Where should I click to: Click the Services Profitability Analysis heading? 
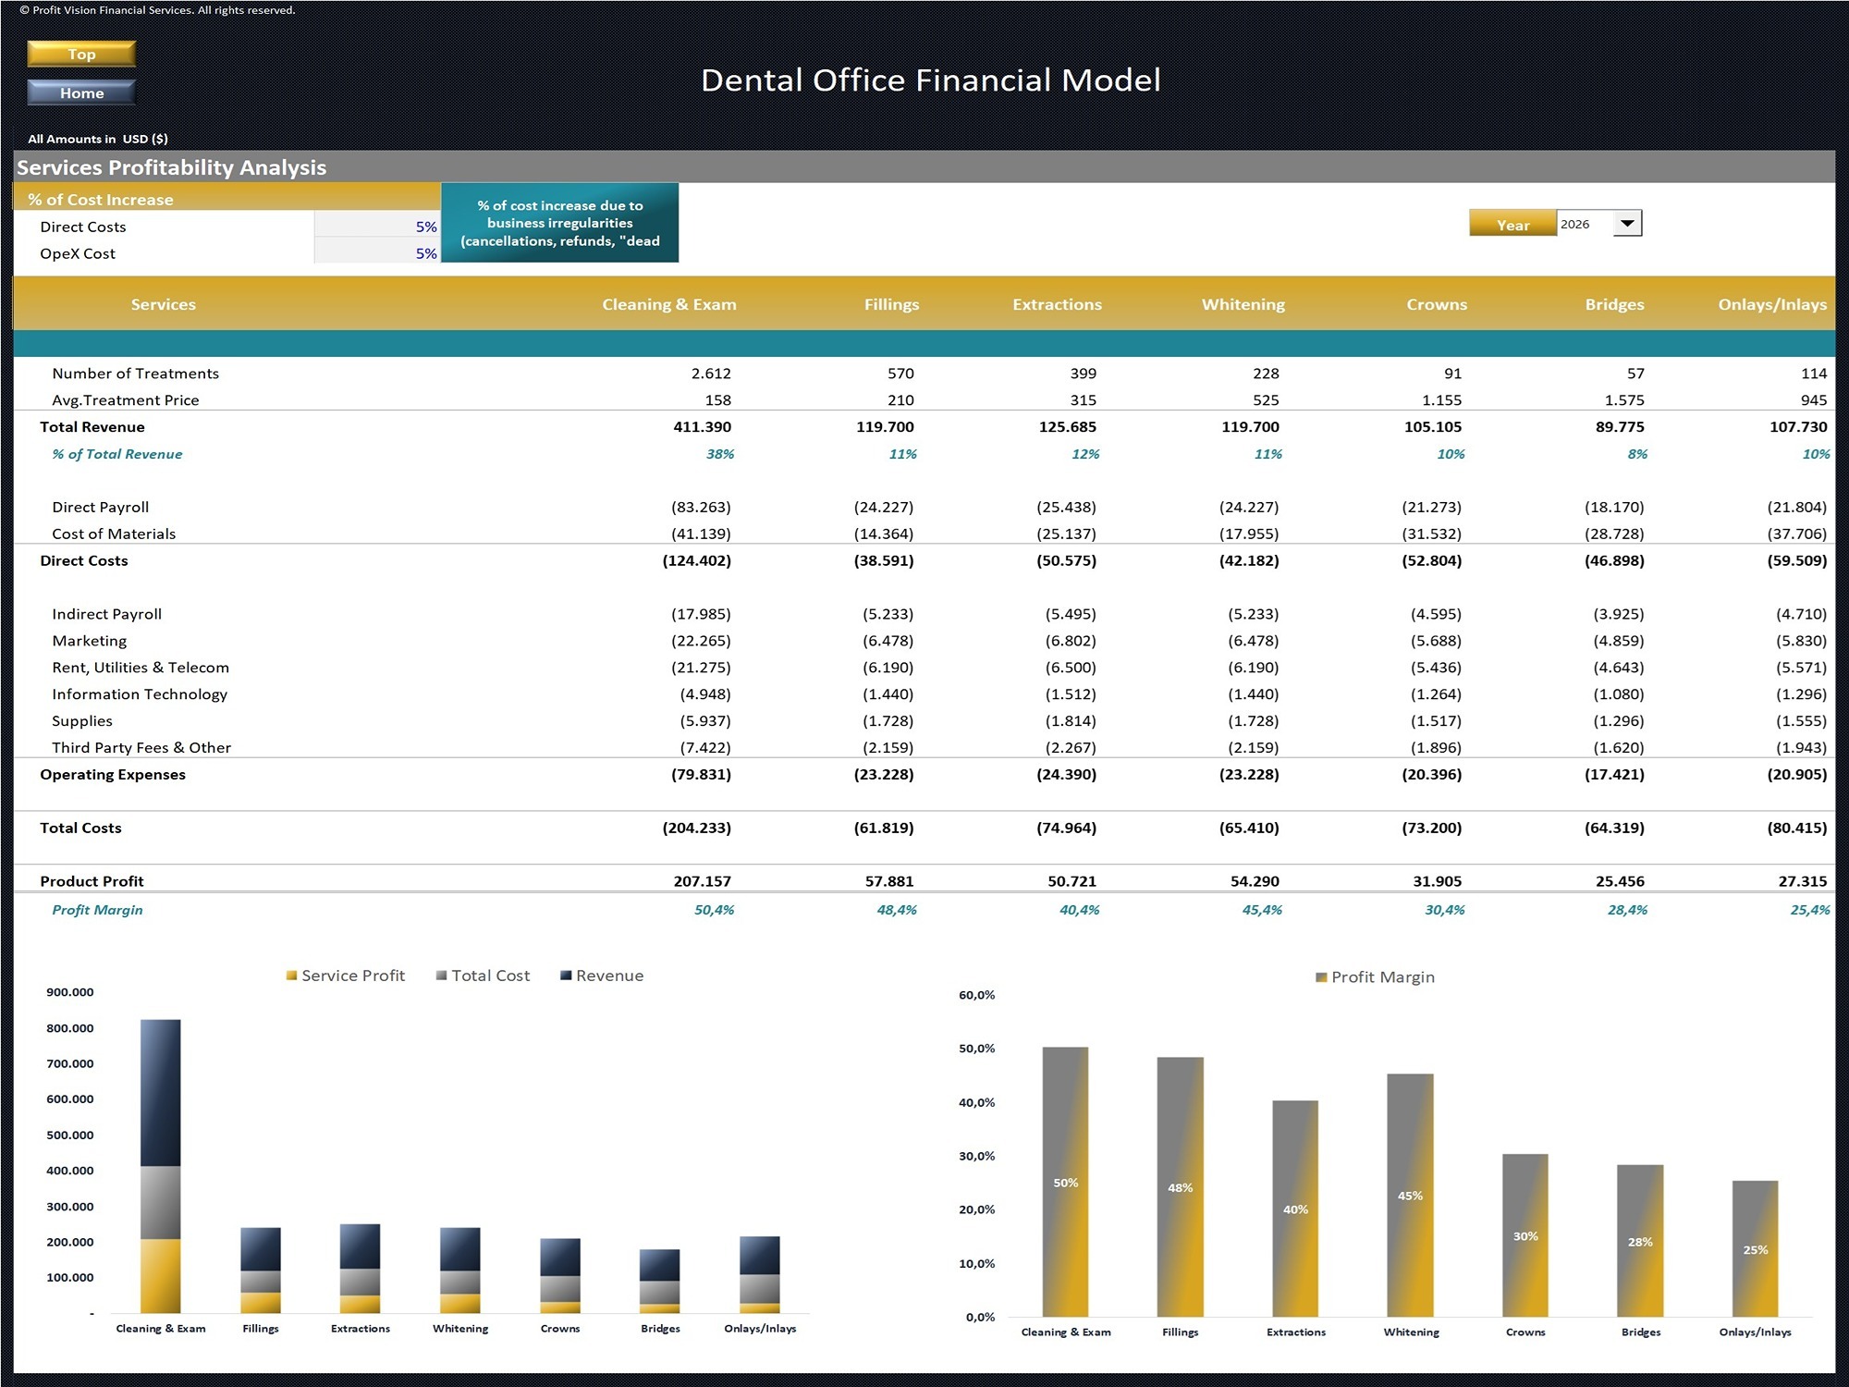coord(172,167)
